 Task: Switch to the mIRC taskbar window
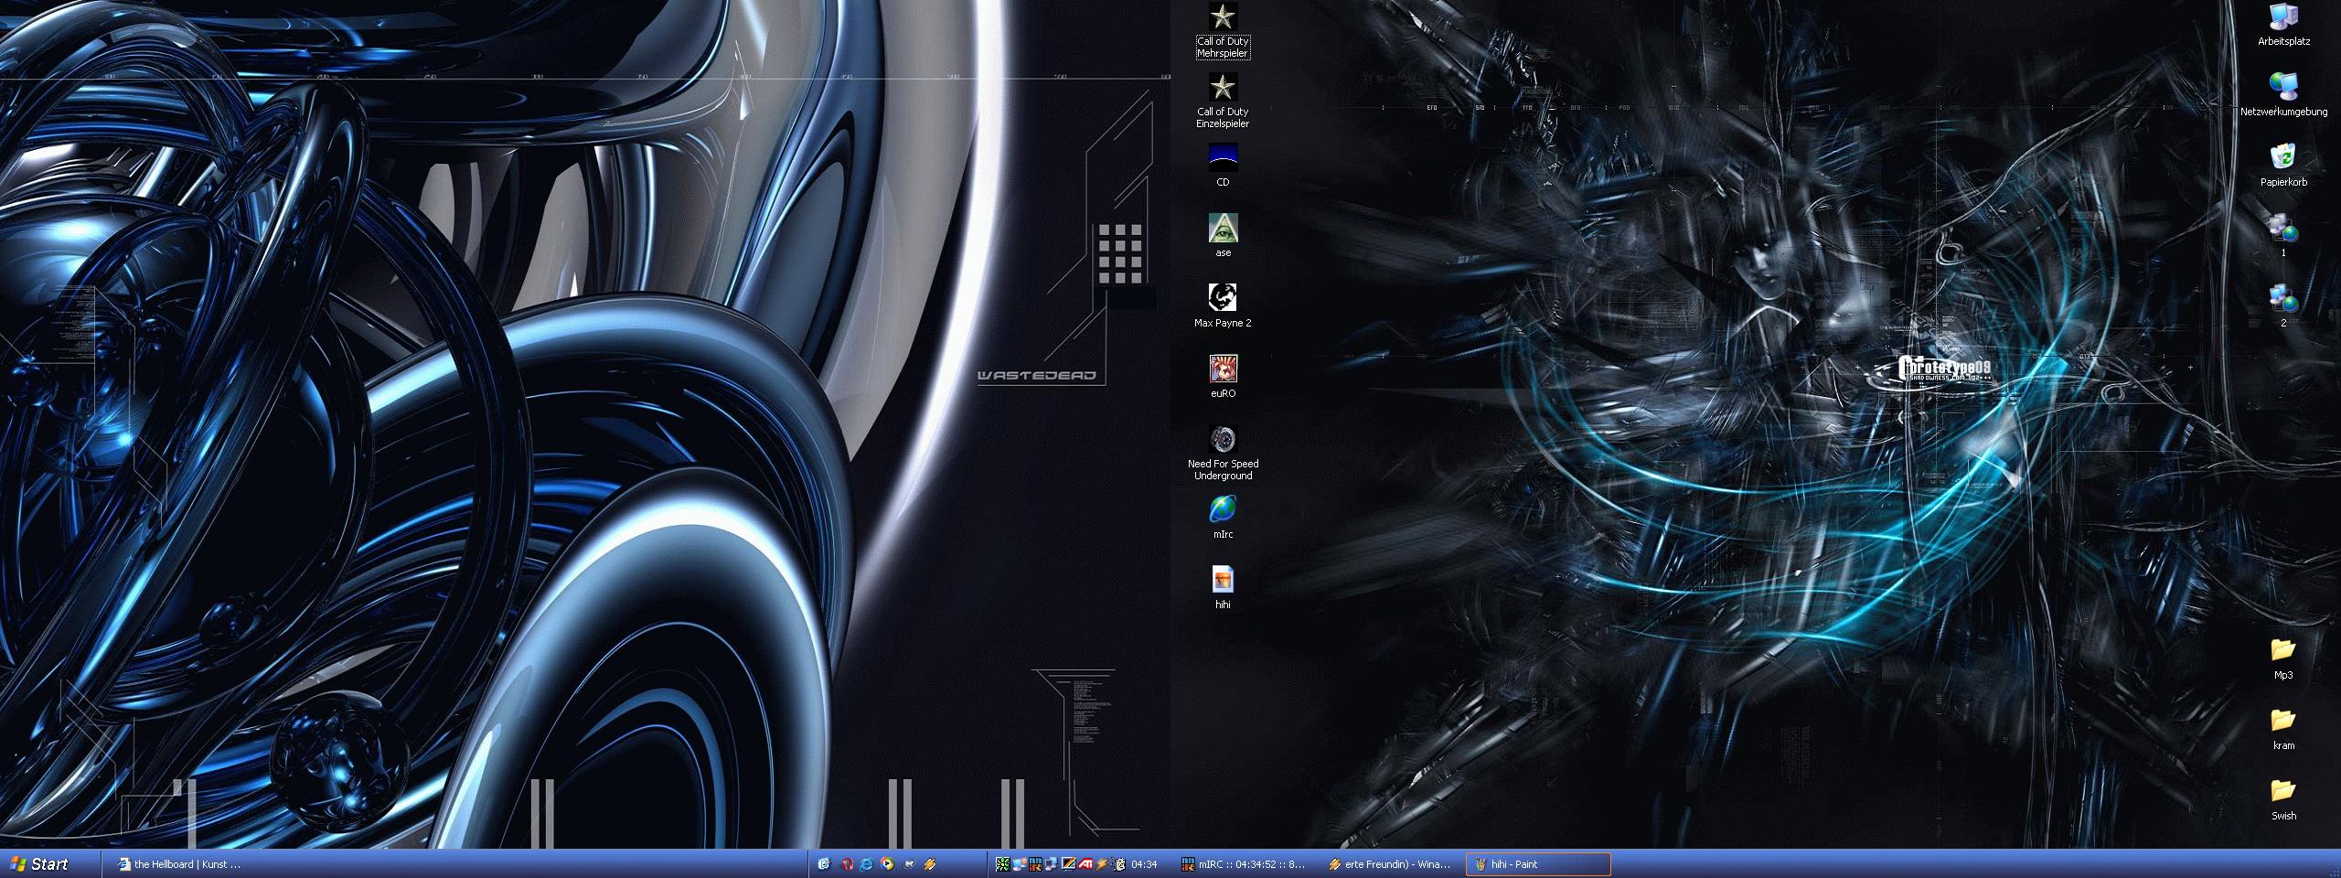point(1244,864)
